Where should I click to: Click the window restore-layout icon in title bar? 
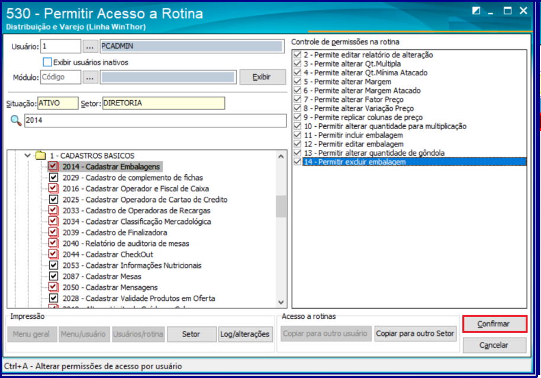click(476, 11)
